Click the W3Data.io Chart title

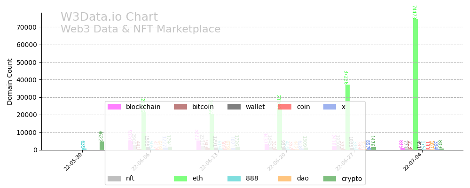[109, 17]
